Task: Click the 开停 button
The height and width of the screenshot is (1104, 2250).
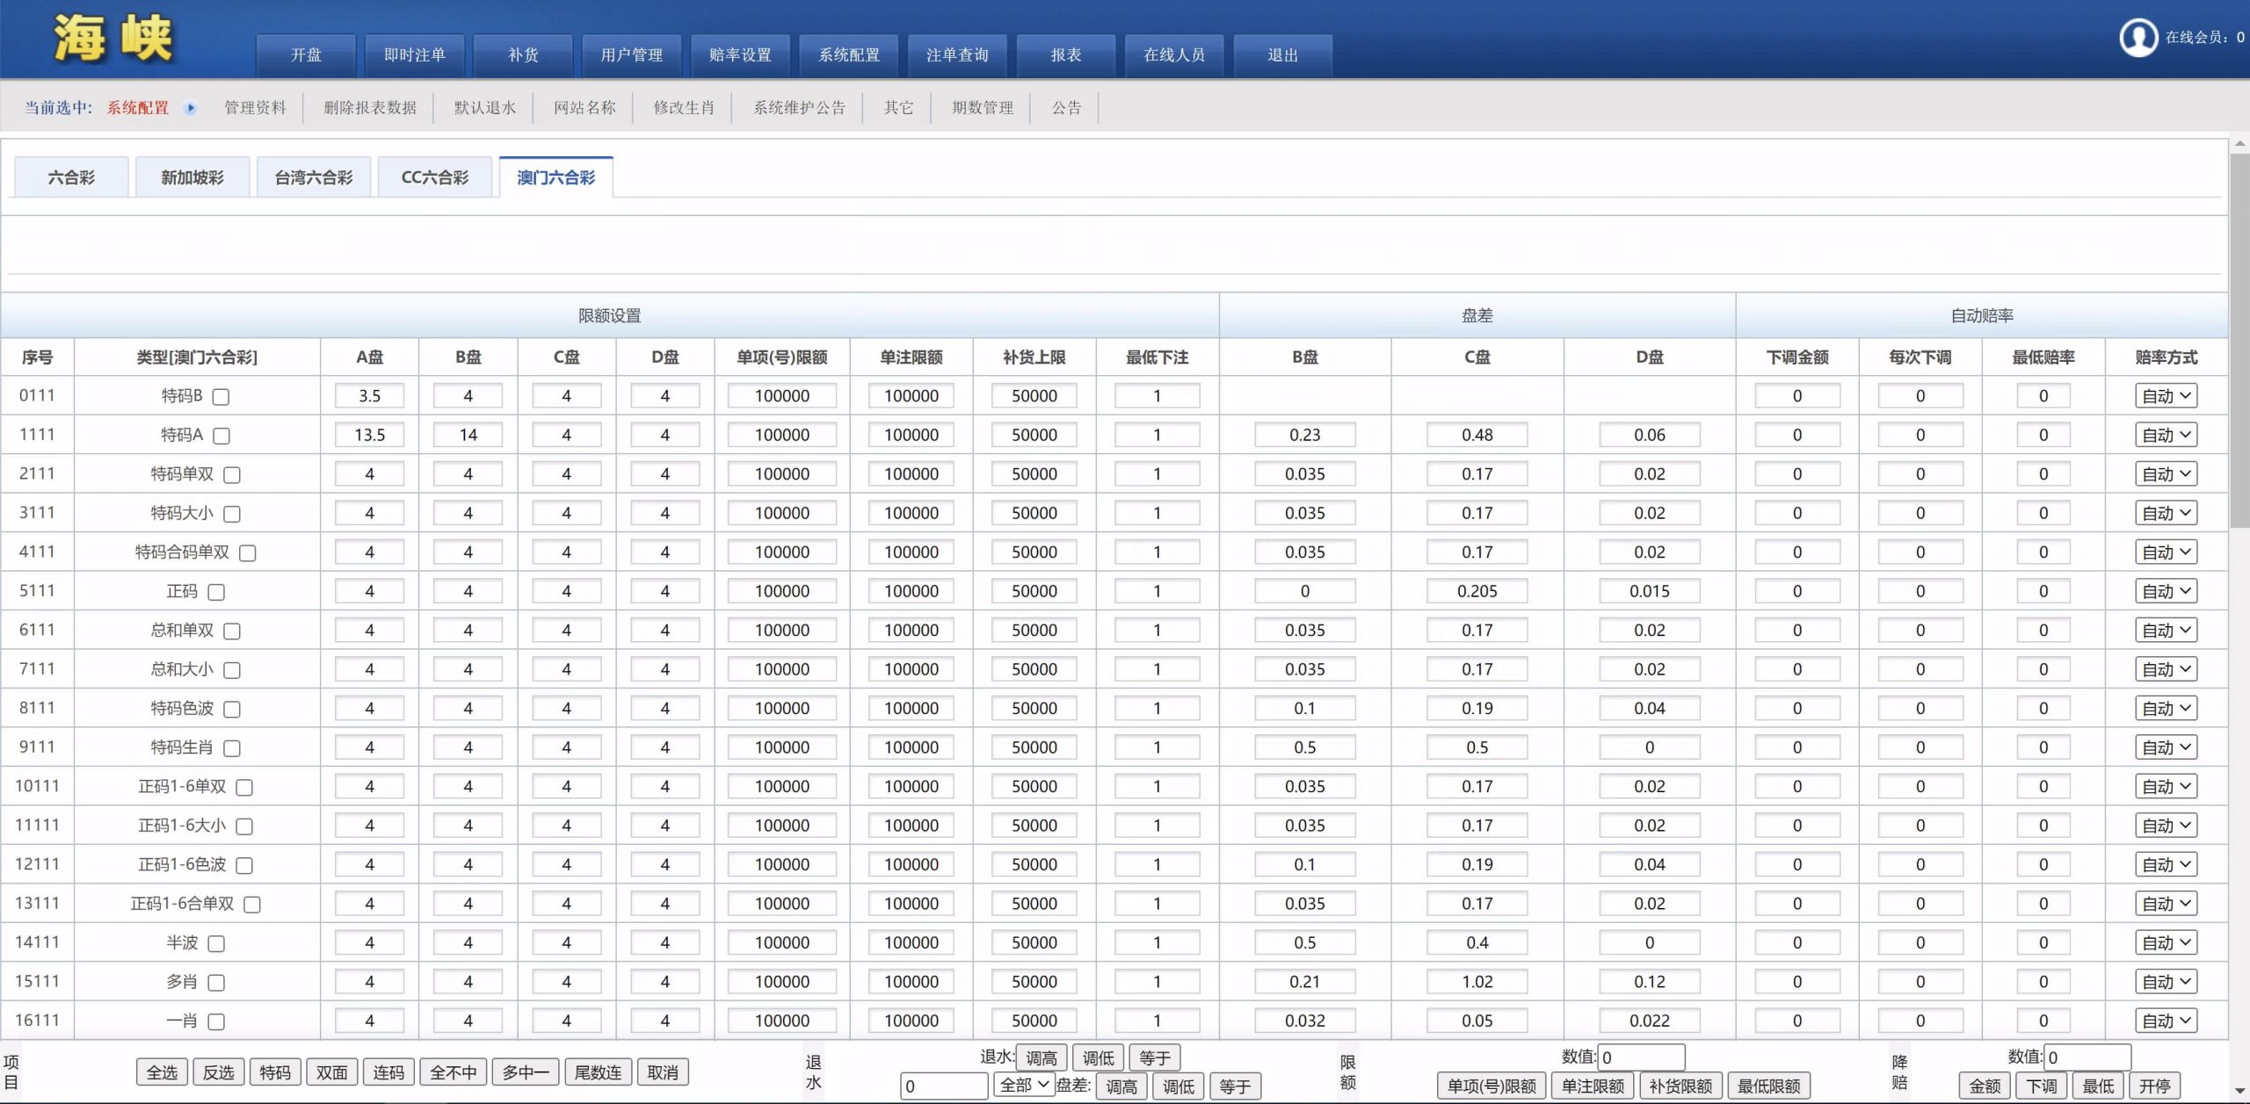Action: (x=2154, y=1086)
